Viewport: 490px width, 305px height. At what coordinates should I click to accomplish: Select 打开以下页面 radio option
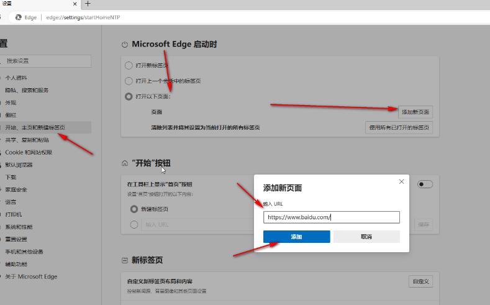pos(129,96)
